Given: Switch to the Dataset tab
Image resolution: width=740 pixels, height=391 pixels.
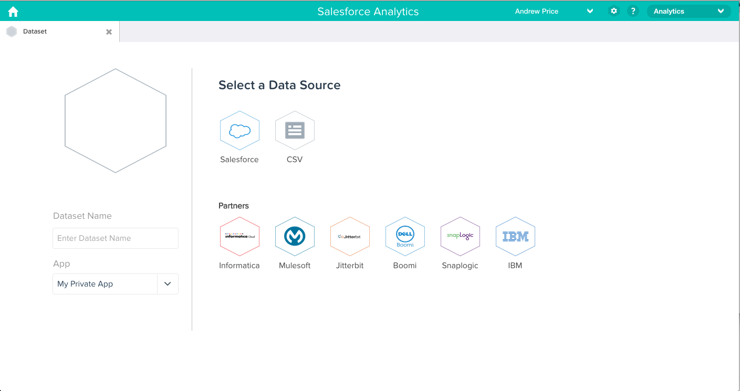Looking at the screenshot, I should pos(59,31).
